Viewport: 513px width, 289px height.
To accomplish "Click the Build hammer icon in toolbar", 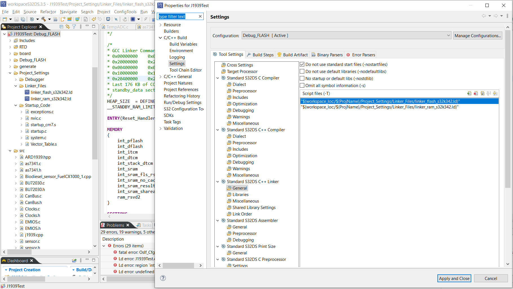I will [43, 19].
